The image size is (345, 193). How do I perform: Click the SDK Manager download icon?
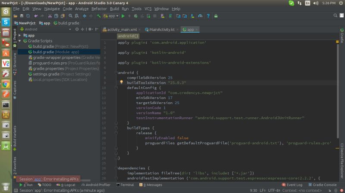pos(192,16)
